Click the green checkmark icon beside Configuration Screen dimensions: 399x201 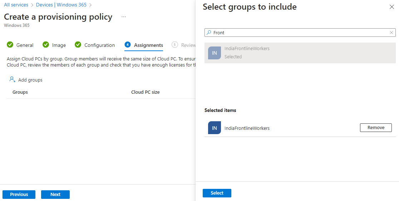coord(78,45)
